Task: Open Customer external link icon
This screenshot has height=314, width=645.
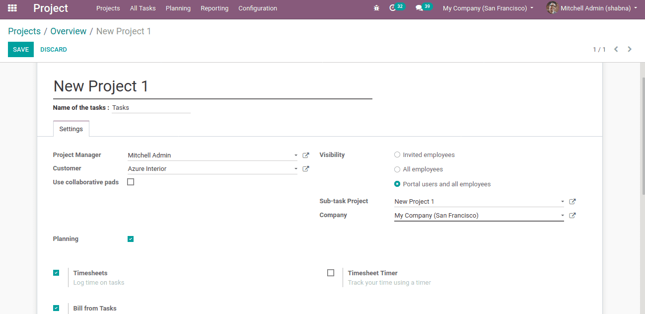Action: pyautogui.click(x=306, y=168)
